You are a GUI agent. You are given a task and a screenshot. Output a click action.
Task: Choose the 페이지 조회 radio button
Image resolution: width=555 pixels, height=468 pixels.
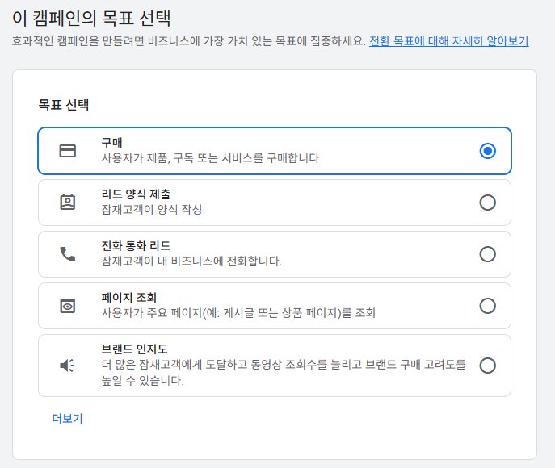tap(487, 306)
